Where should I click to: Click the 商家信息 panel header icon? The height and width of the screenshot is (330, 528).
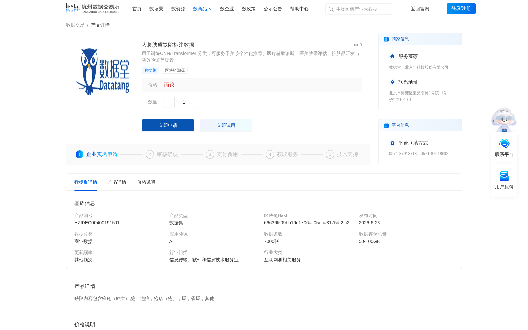coord(386,39)
